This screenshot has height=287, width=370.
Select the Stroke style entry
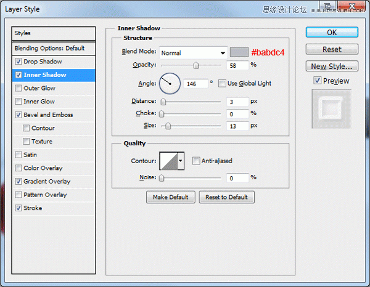pyautogui.click(x=33, y=208)
